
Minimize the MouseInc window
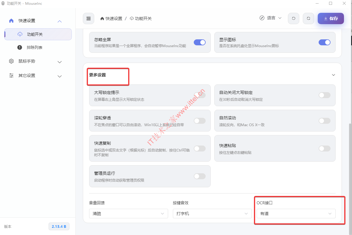[x=317, y=3]
